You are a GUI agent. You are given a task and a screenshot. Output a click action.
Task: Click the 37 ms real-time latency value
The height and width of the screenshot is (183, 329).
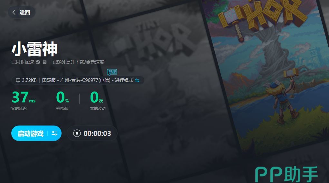coord(24,97)
